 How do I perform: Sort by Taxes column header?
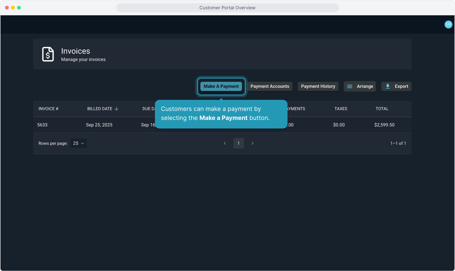click(340, 109)
